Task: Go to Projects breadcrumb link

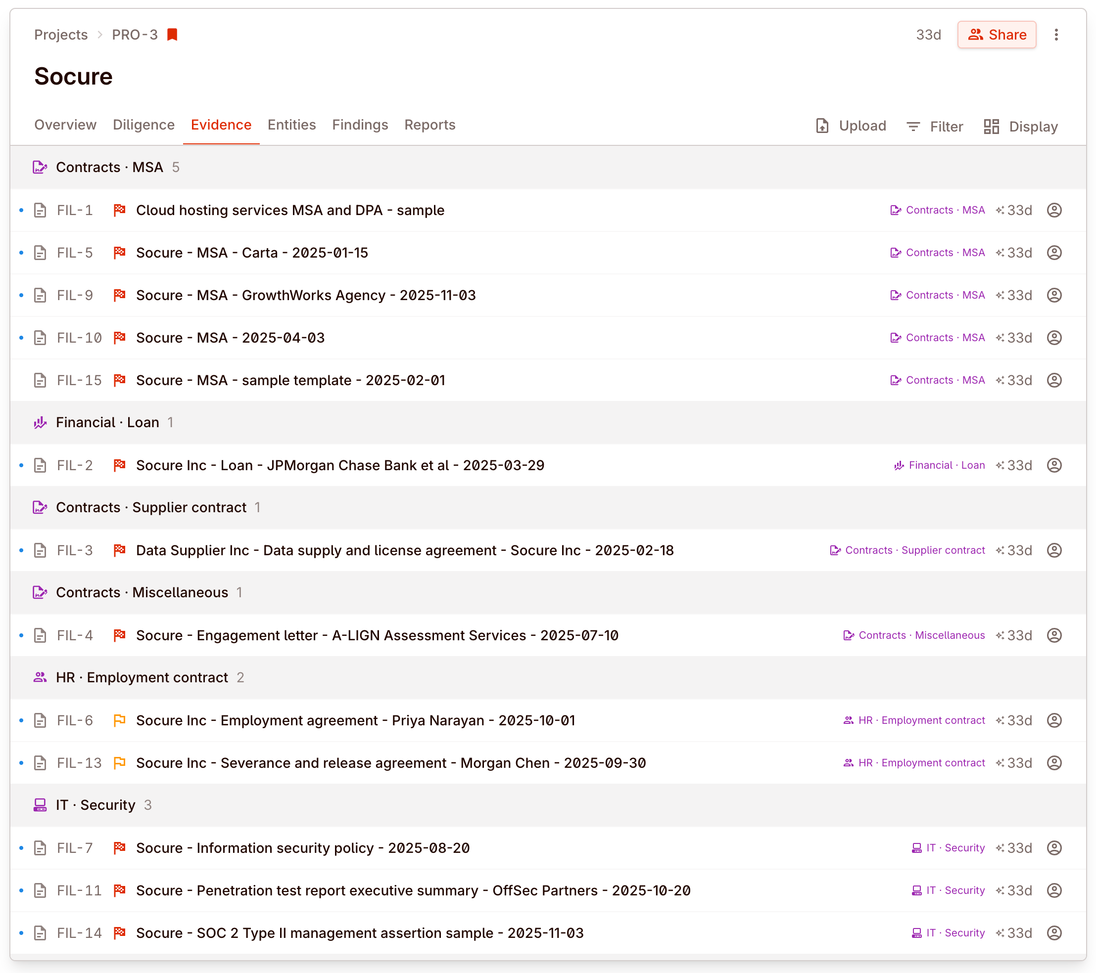Action: pos(60,35)
